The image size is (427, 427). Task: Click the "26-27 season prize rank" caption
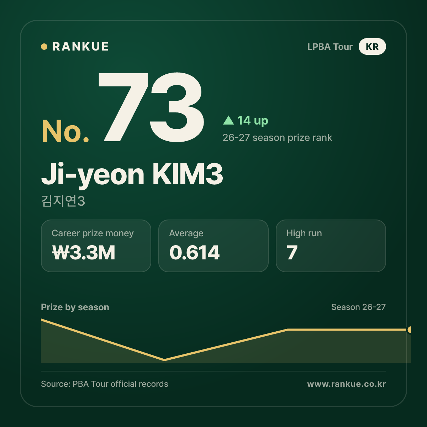[x=277, y=138]
